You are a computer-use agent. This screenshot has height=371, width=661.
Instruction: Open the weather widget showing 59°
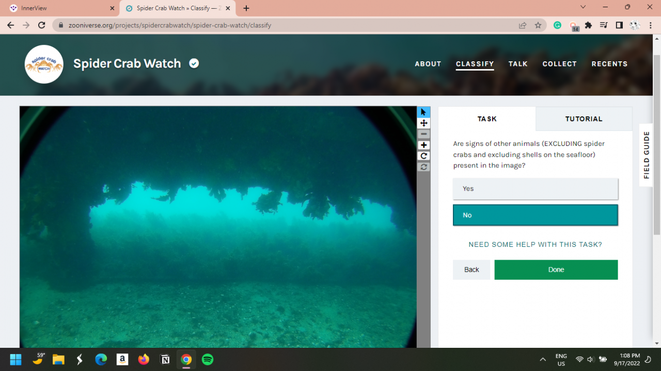[x=38, y=359]
